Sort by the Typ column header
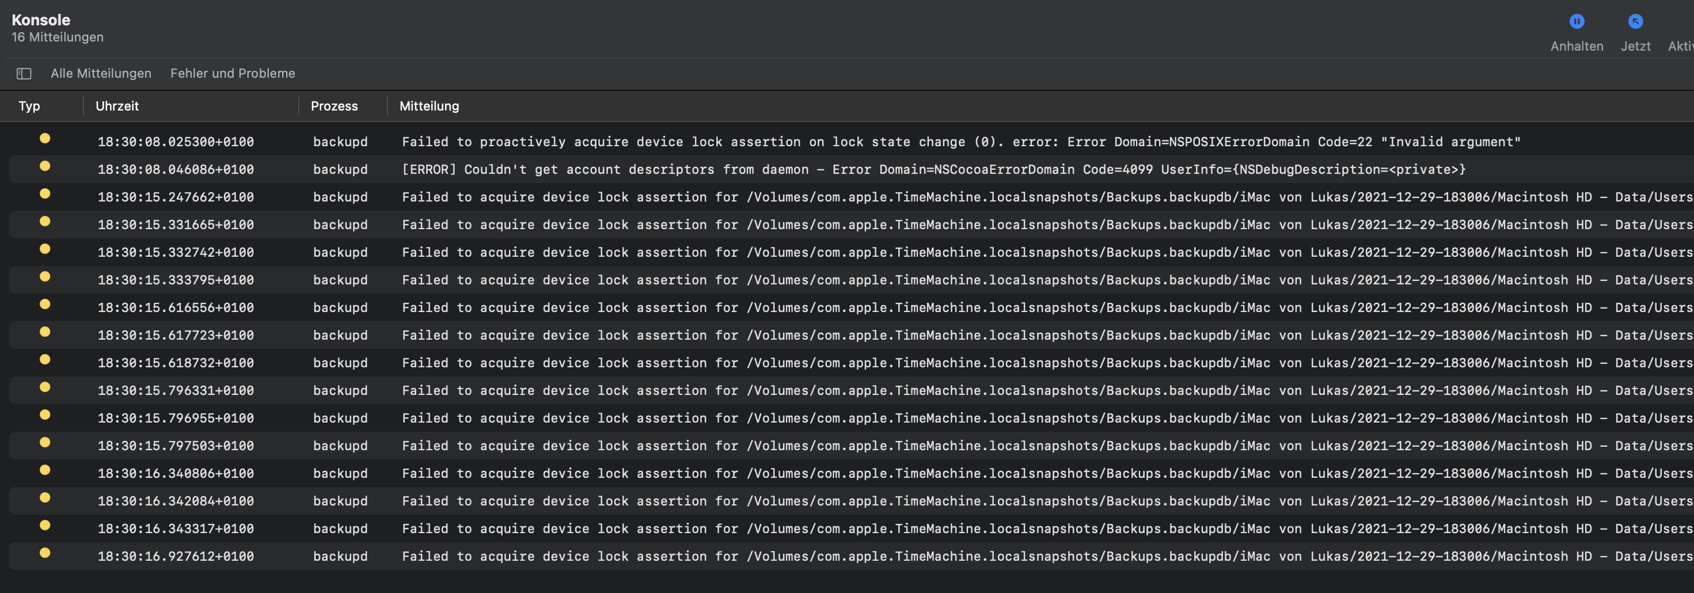Screen dimensions: 1694x593 tap(29, 106)
